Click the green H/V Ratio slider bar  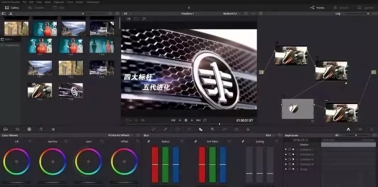click(212, 164)
